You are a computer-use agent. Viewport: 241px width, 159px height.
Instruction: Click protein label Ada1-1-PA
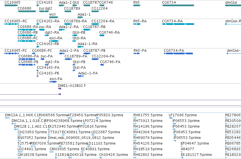coord(88,73)
